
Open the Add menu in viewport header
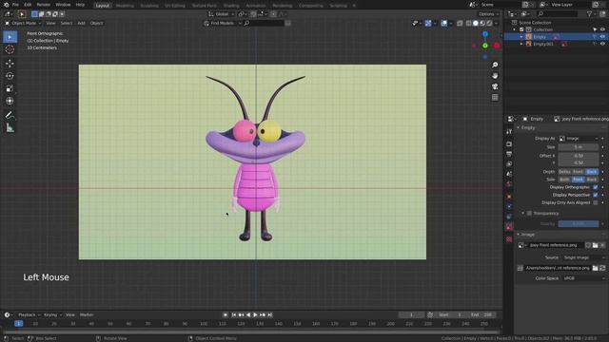pos(81,23)
